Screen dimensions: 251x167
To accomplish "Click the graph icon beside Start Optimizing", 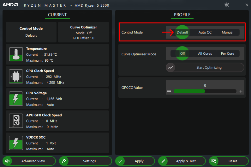I will [170, 67].
